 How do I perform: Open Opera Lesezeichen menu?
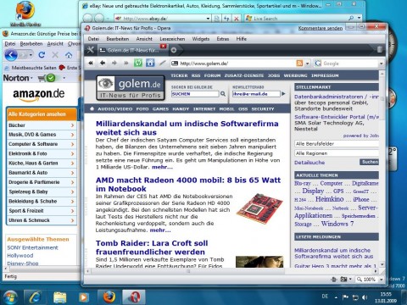pos(172,39)
